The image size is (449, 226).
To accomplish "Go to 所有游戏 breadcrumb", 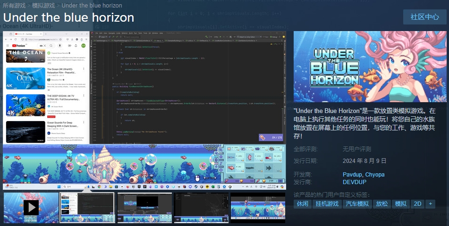I will coord(14,6).
